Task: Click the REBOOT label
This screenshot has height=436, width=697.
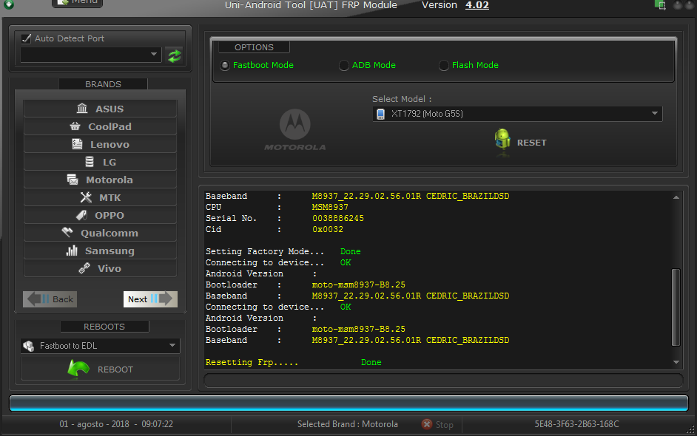Action: click(115, 369)
